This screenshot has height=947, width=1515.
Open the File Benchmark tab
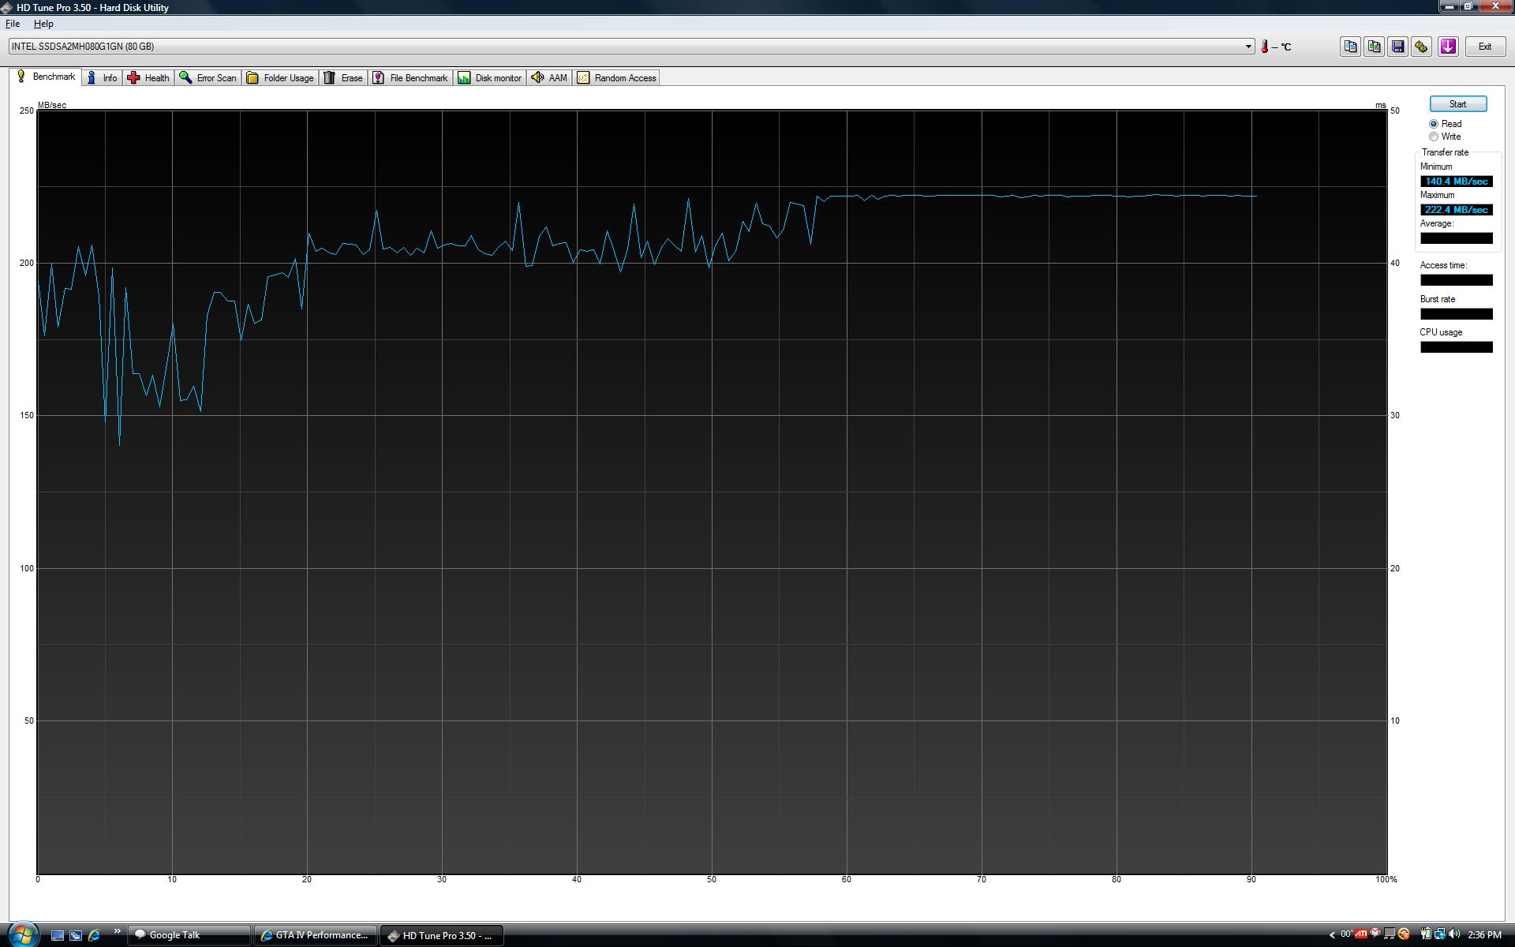pos(410,77)
